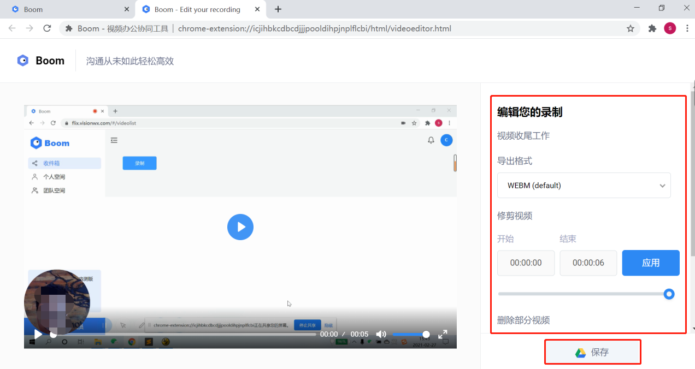Click the round webcam overlay in the video

[57, 302]
